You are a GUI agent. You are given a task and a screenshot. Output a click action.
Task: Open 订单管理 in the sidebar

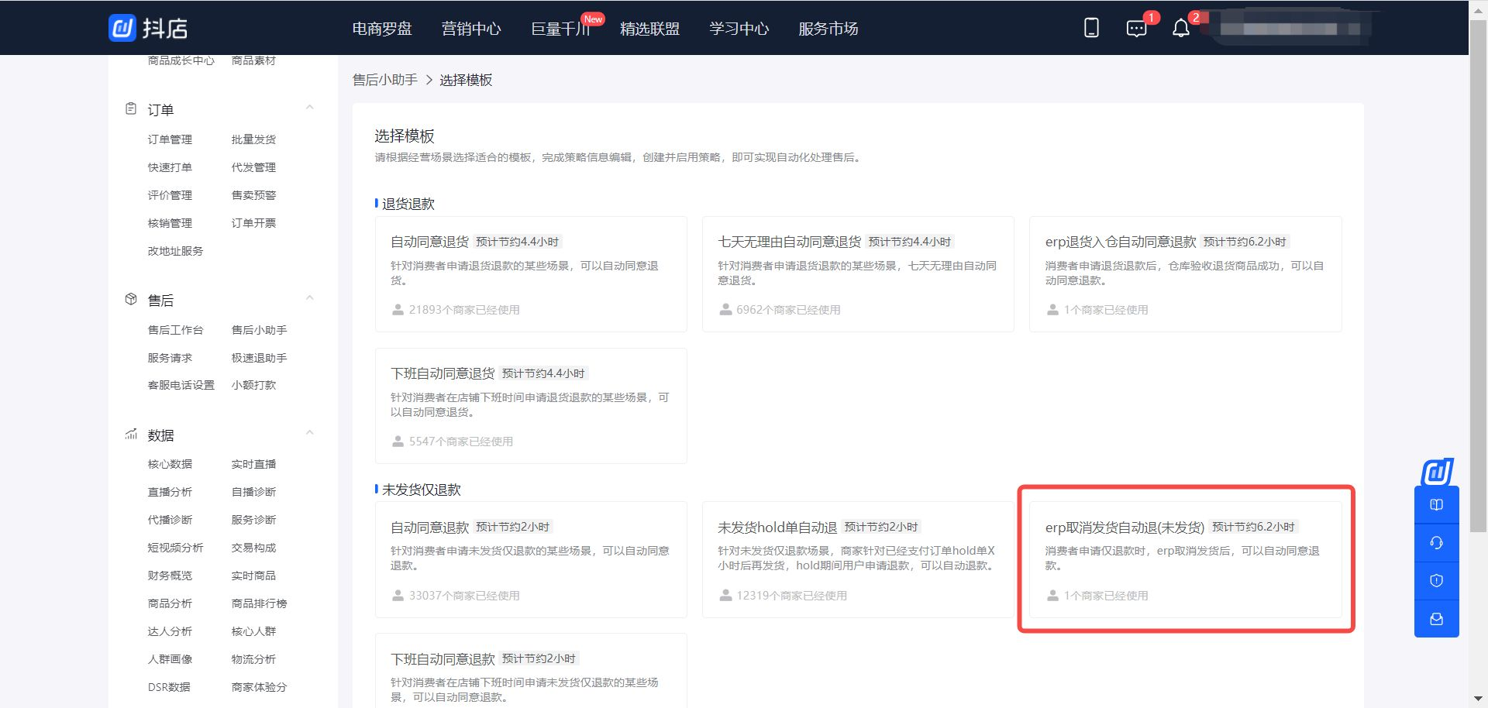(x=170, y=139)
